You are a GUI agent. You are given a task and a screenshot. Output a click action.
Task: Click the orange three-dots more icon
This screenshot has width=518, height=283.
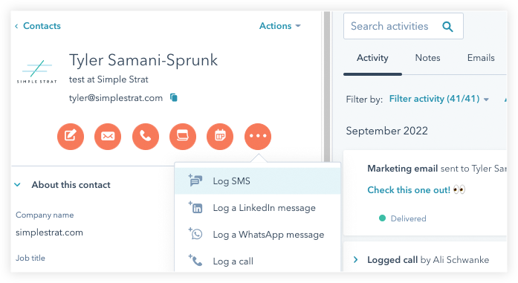[258, 137]
